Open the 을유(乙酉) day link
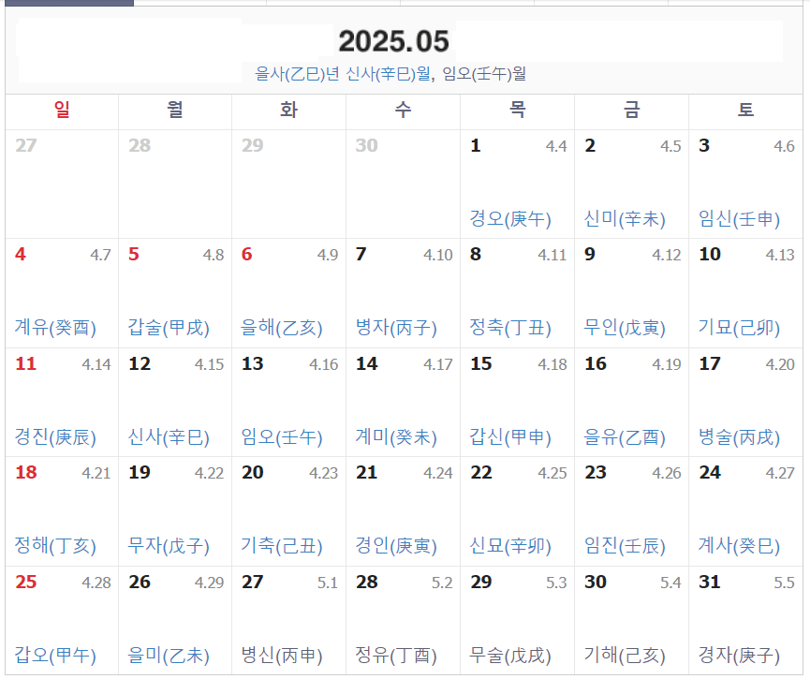The image size is (810, 679). click(x=625, y=437)
